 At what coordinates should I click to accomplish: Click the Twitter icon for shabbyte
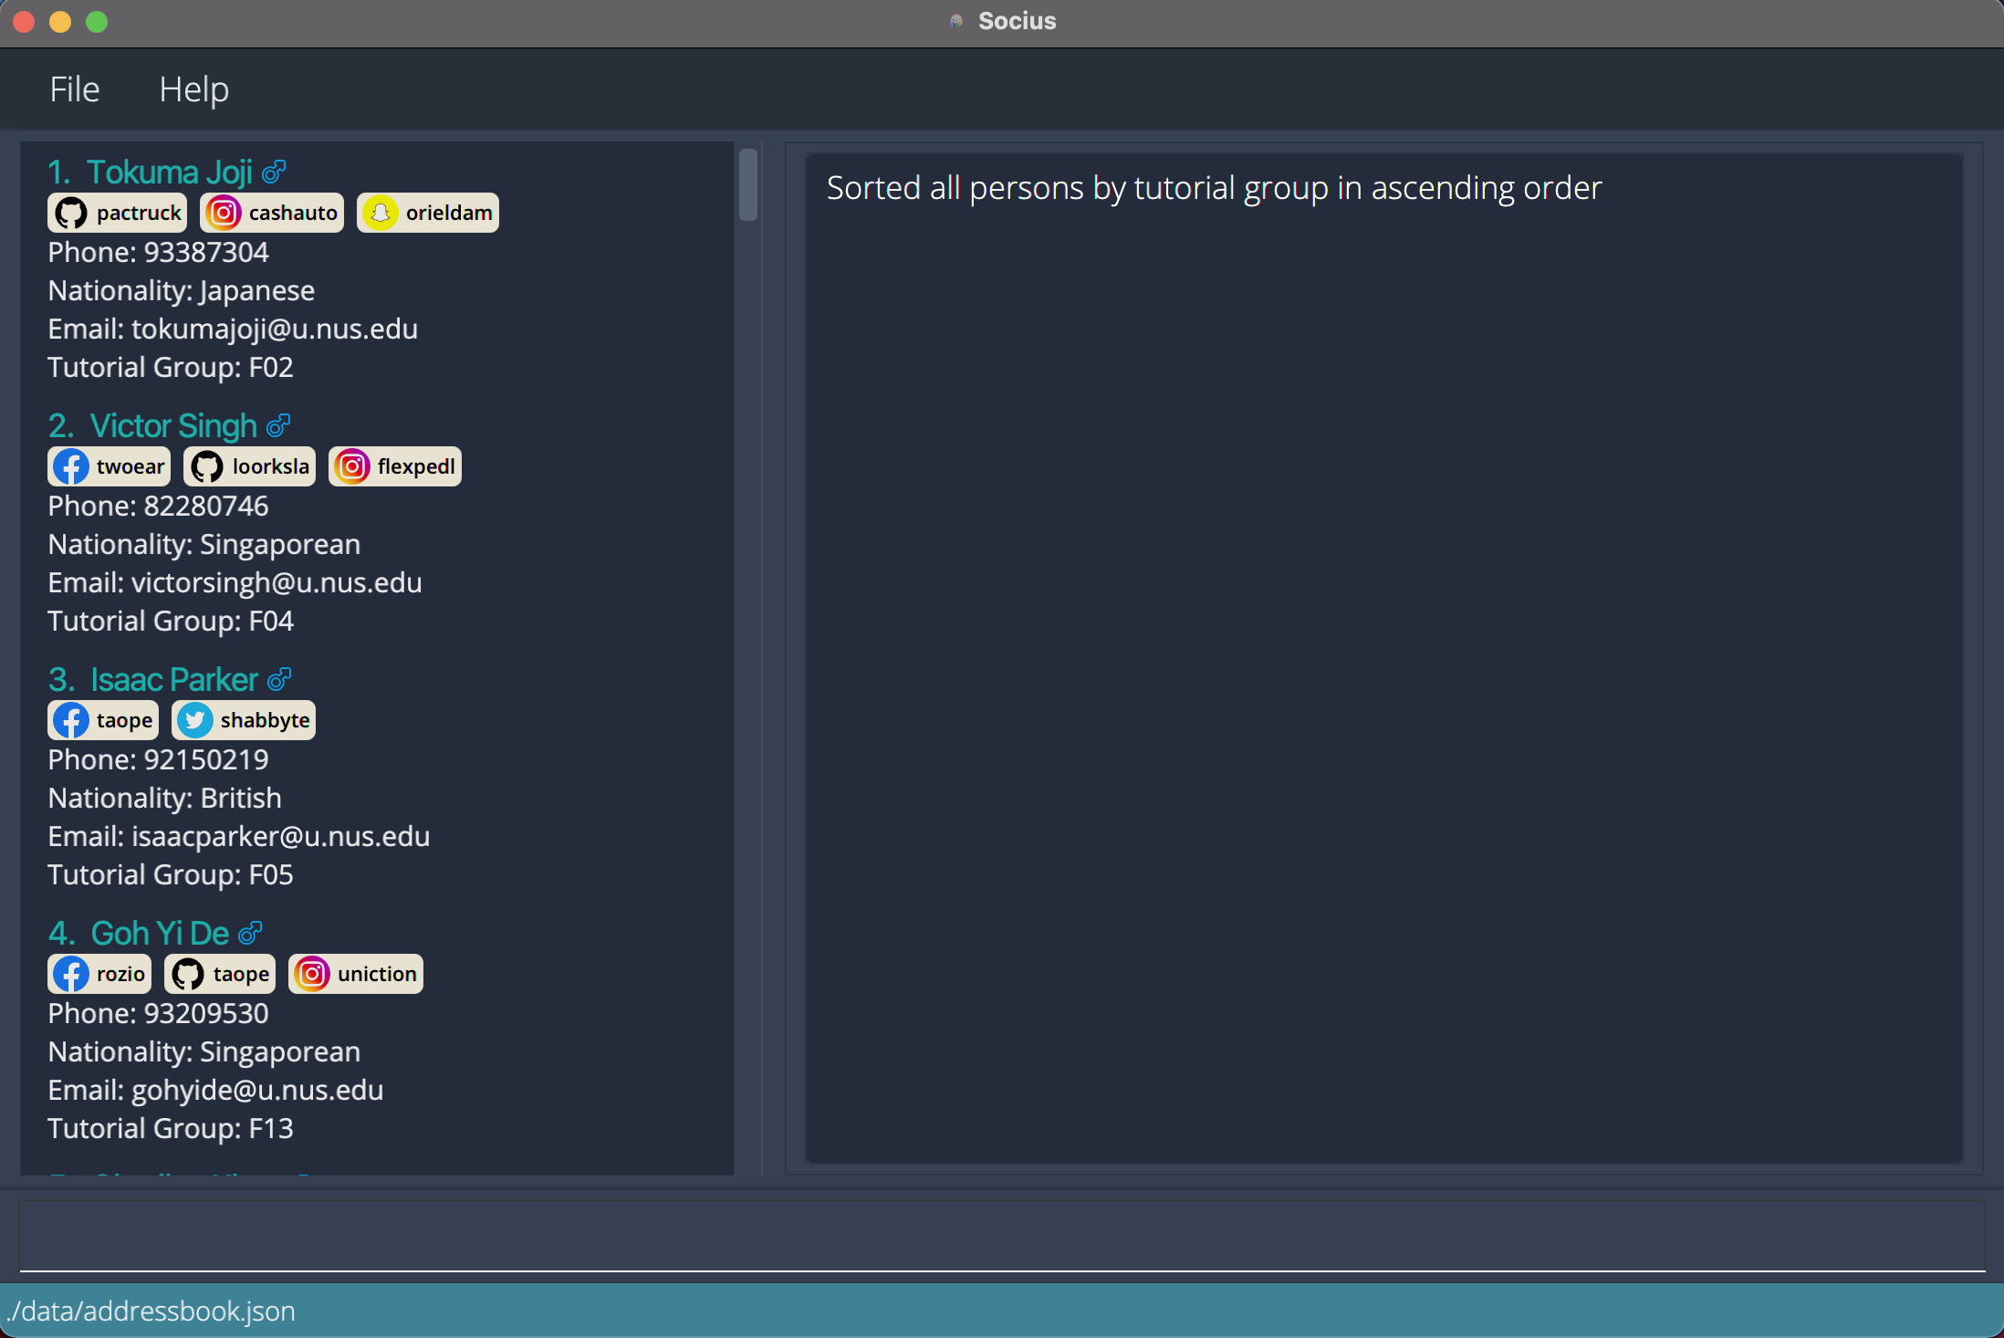(x=194, y=720)
